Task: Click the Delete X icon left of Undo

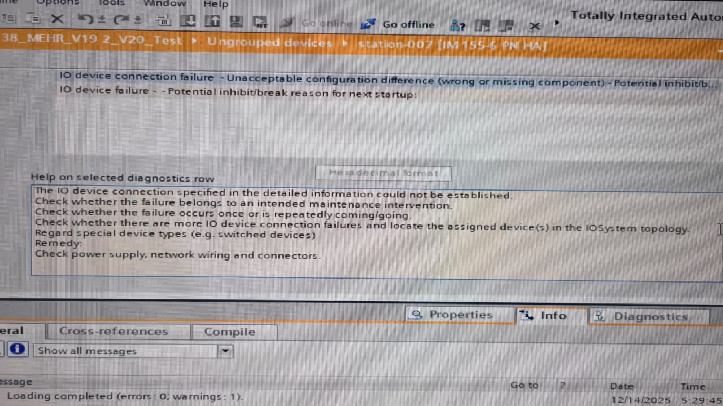Action: 57,19
